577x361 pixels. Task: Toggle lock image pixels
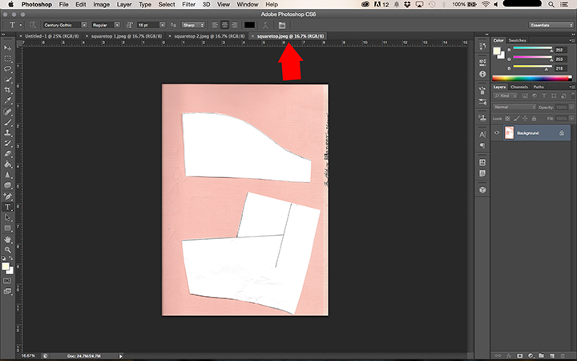(x=516, y=119)
